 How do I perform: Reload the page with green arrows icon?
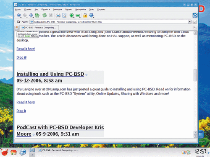tap(45, 15)
